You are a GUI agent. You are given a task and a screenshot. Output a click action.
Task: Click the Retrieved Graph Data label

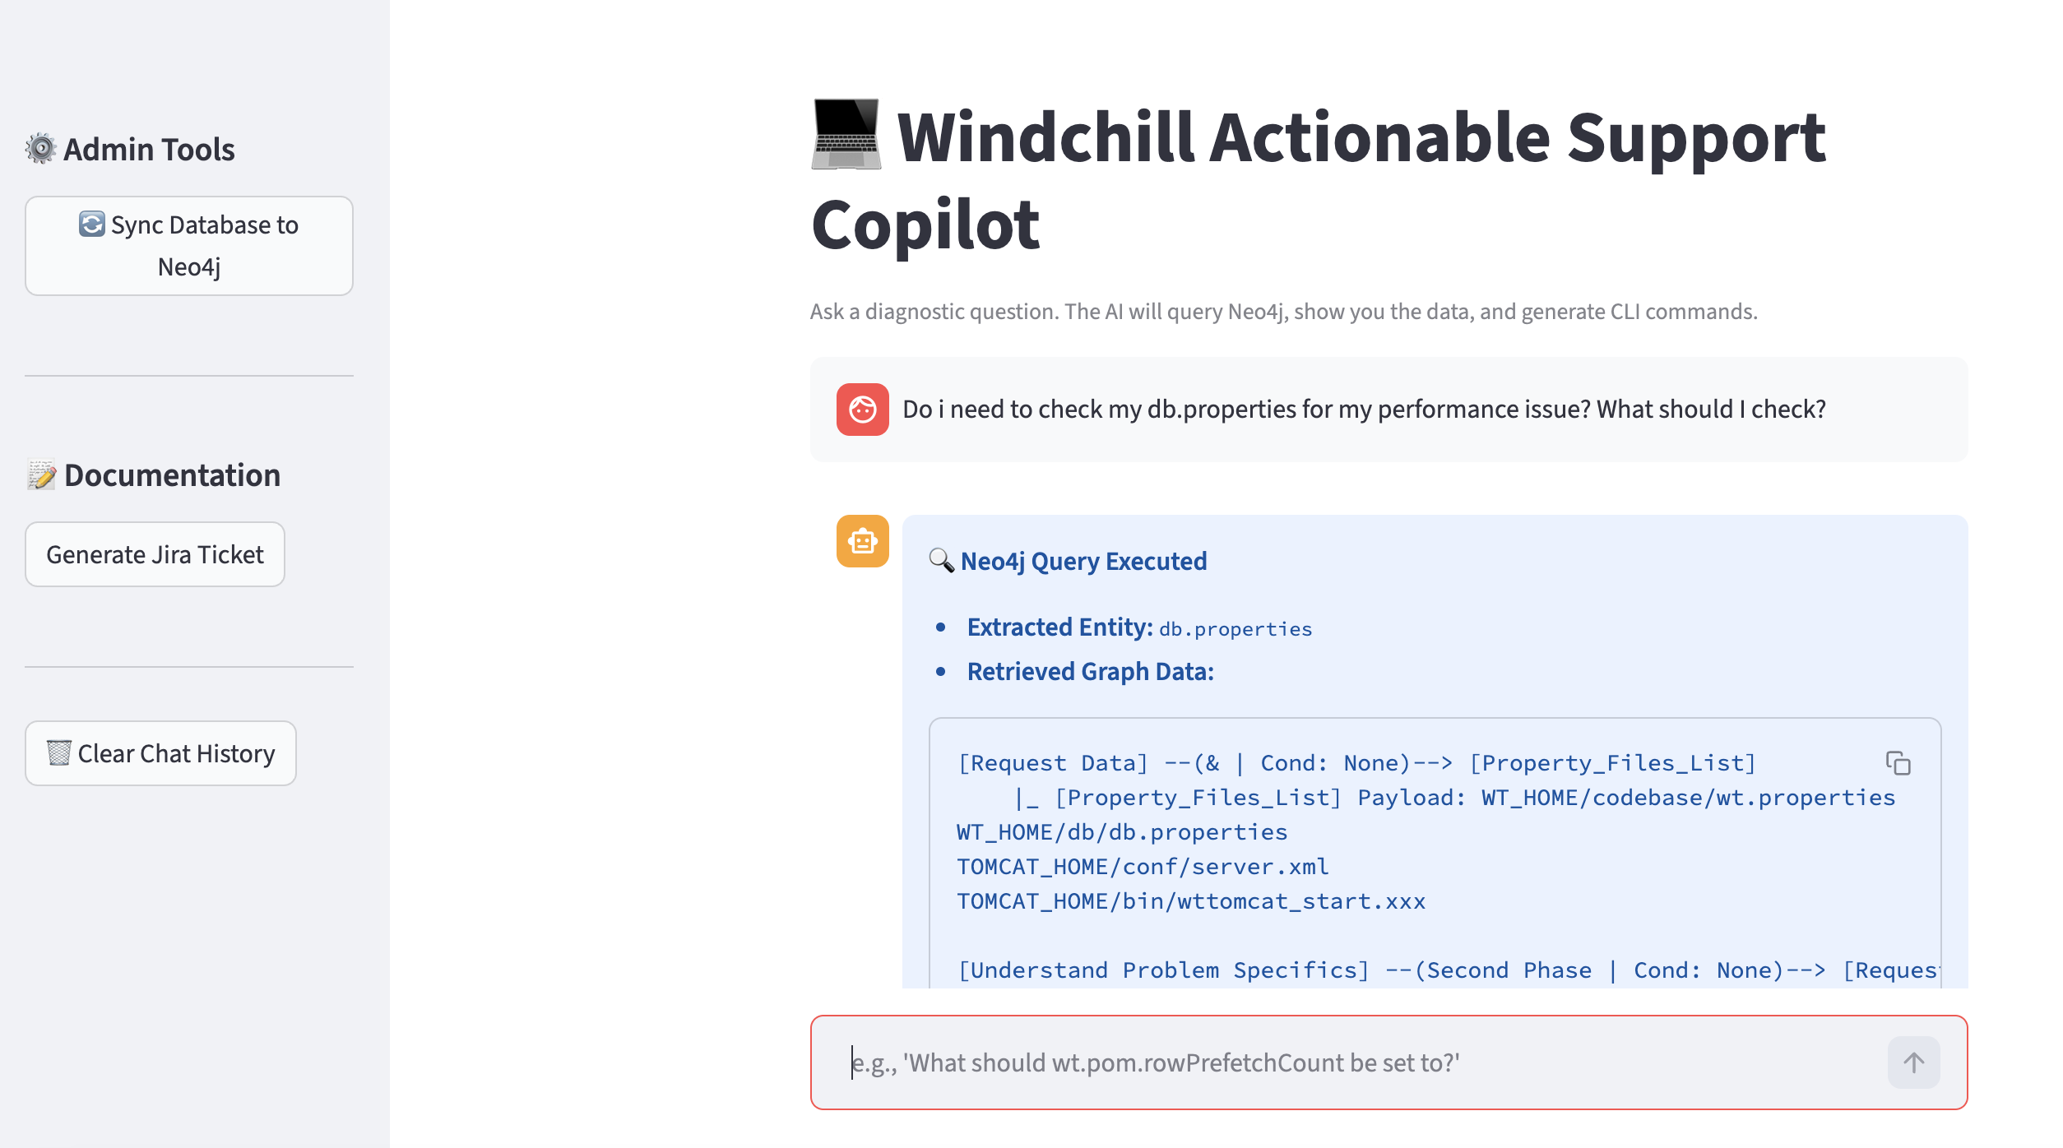coord(1090,672)
